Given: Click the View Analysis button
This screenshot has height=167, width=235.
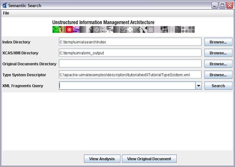Looking at the screenshot, I should coord(102,158).
